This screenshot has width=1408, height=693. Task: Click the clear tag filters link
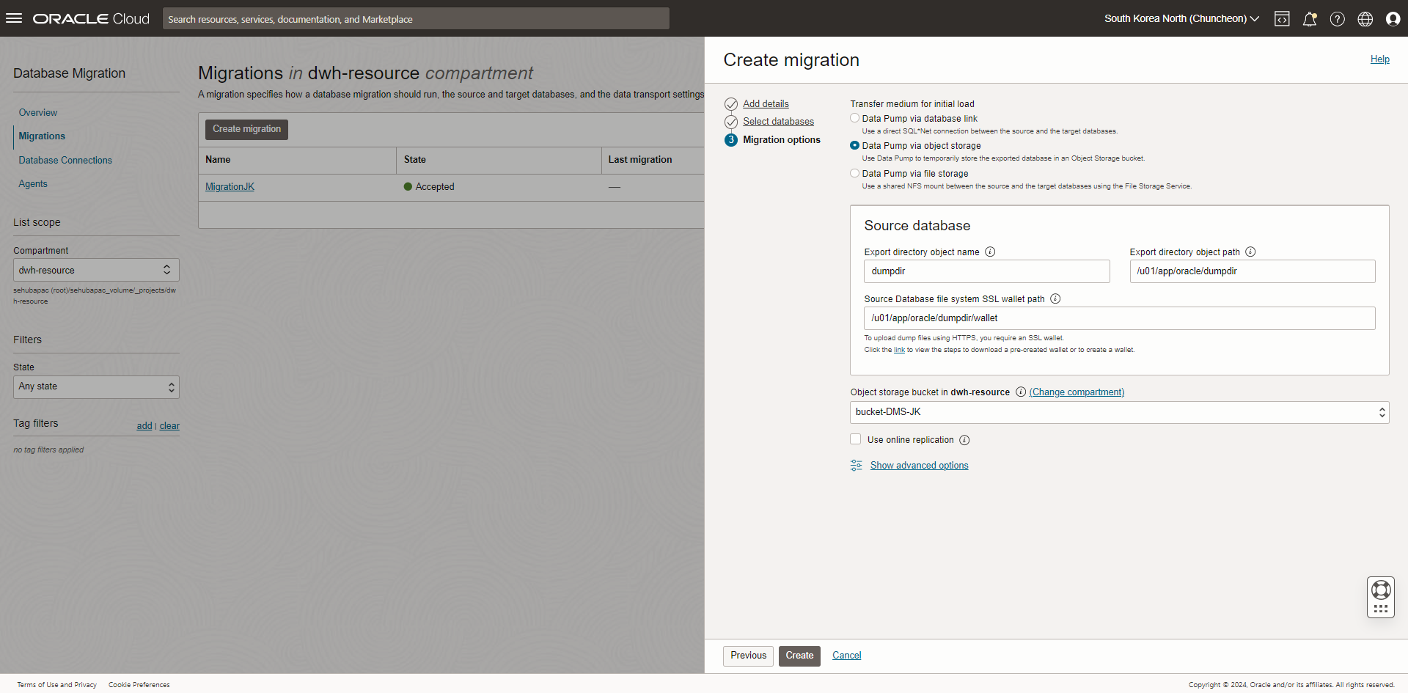[169, 426]
